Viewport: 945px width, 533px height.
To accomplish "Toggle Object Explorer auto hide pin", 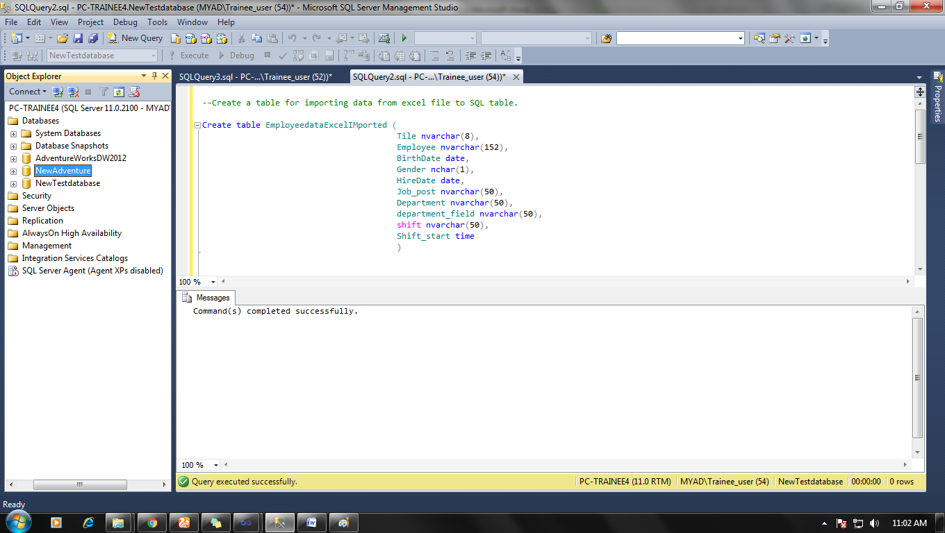I will 154,76.
